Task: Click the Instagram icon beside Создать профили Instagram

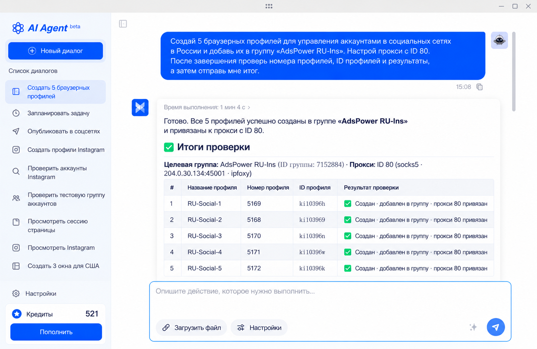Action: click(16, 150)
